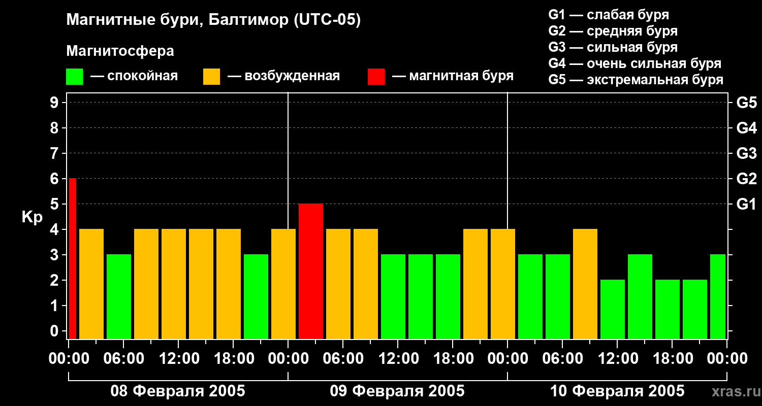
Task: Click the G1 label on right axis
Action: [x=746, y=204]
